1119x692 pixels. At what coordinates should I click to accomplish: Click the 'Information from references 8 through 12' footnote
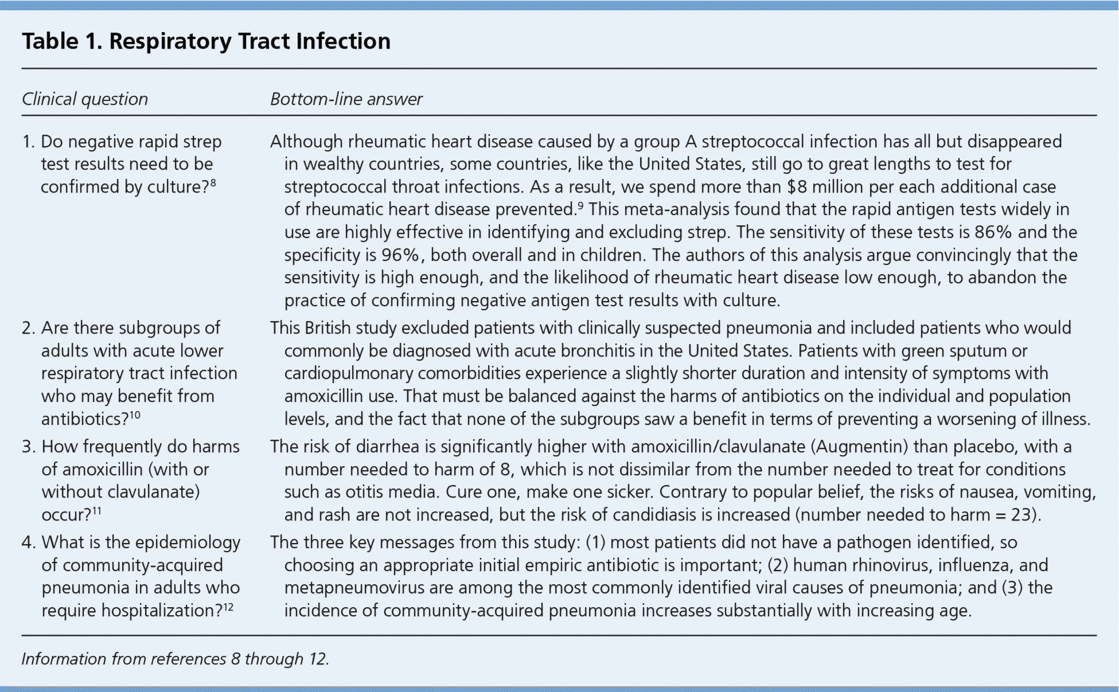(176, 659)
